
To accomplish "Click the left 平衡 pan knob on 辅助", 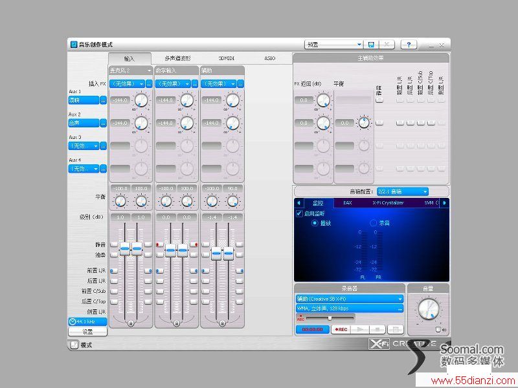I will (212, 201).
